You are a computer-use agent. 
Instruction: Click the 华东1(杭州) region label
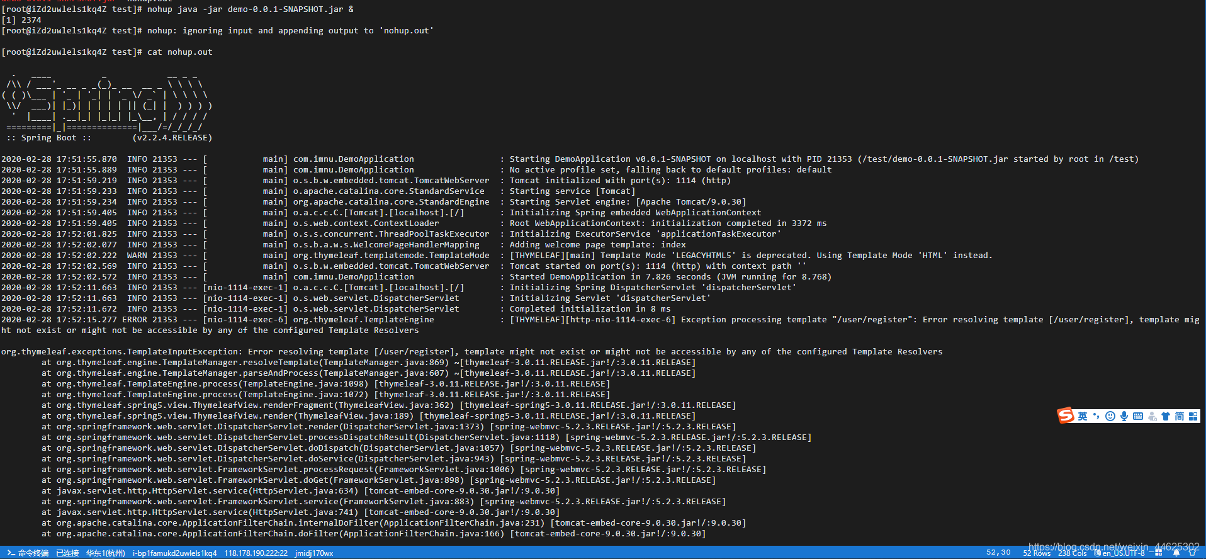(x=106, y=553)
